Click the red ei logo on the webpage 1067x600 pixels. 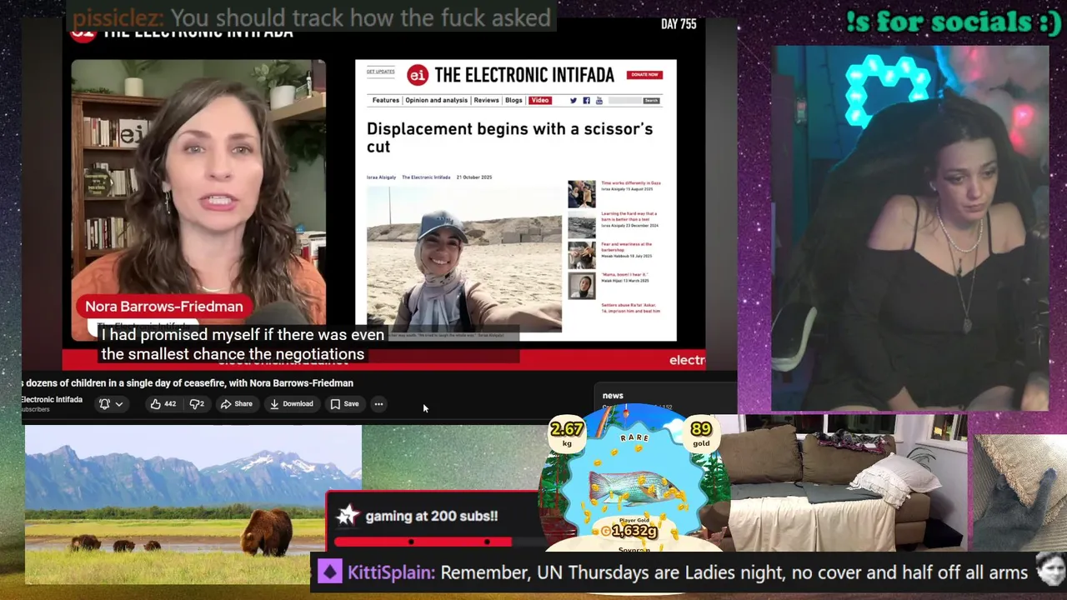[418, 75]
